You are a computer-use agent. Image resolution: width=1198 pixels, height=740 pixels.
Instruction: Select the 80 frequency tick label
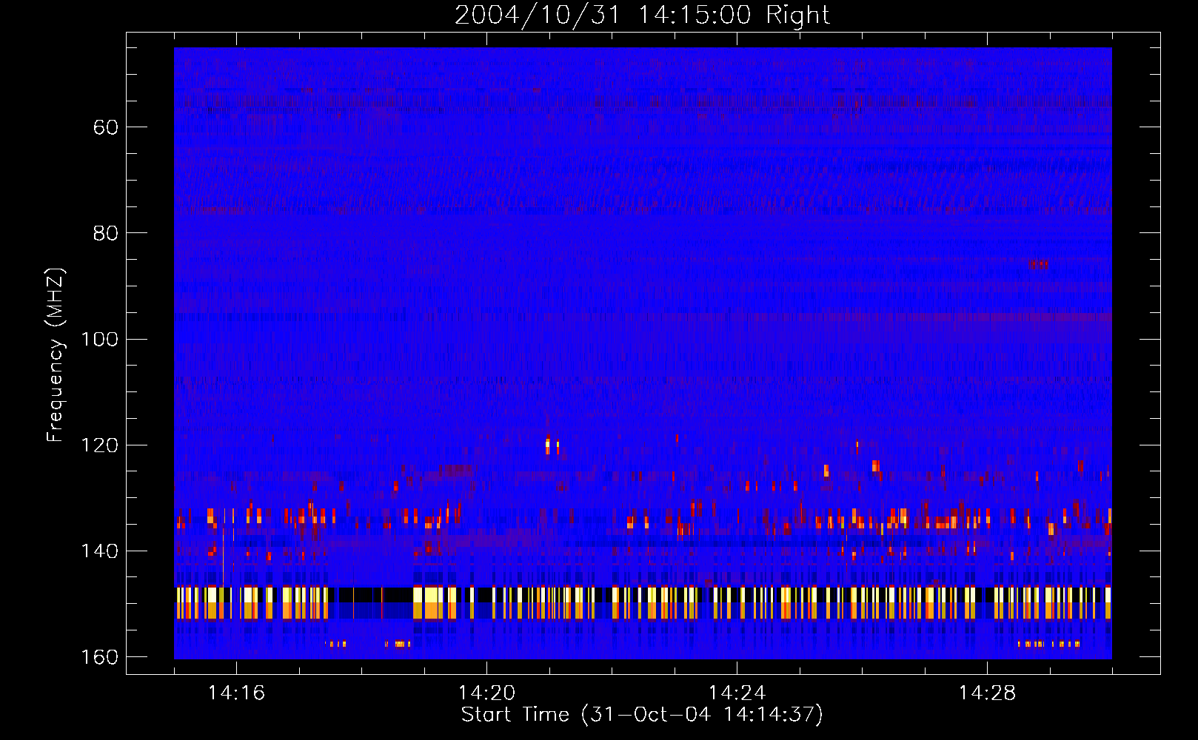[x=106, y=233]
